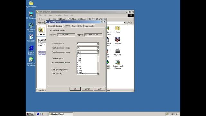Click the dropdown list scroll up arrow
The height and width of the screenshot is (116, 206).
tap(98, 55)
